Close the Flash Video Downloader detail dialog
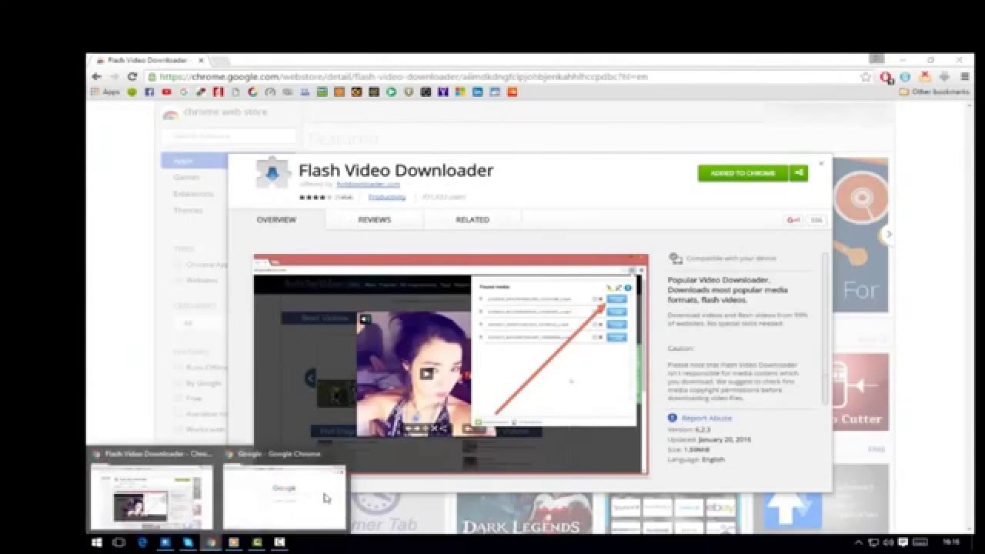Screen dimensions: 985x554 pyautogui.click(x=821, y=163)
